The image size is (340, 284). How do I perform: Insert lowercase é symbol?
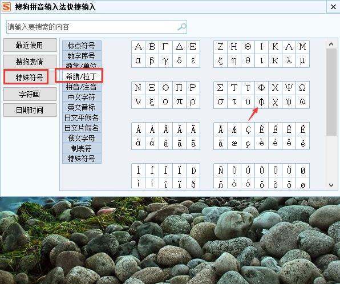[x=275, y=143]
